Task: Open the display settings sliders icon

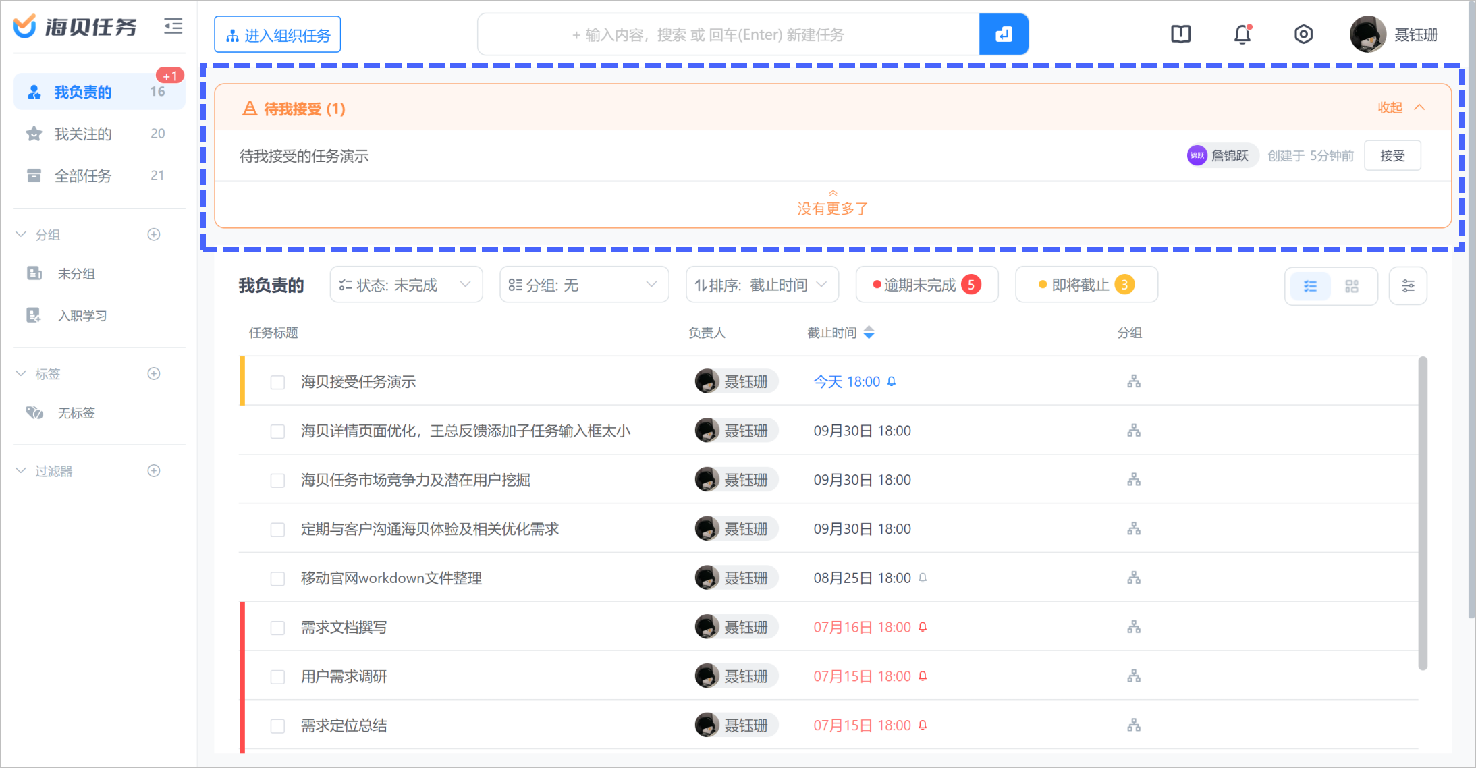Action: pos(1408,286)
